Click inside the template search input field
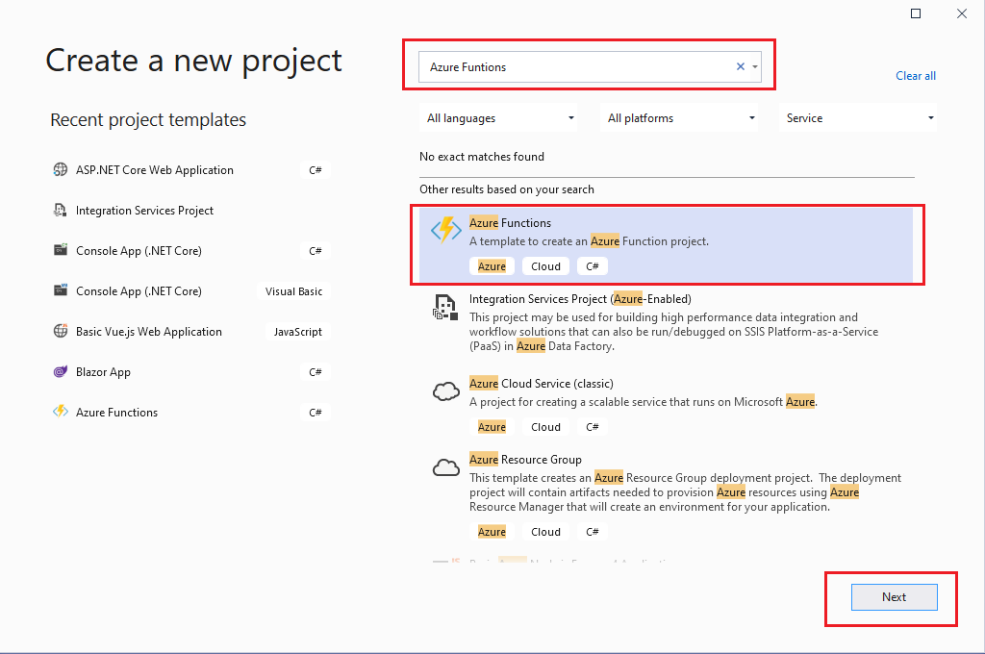Viewport: 985px width, 654px height. (x=577, y=66)
